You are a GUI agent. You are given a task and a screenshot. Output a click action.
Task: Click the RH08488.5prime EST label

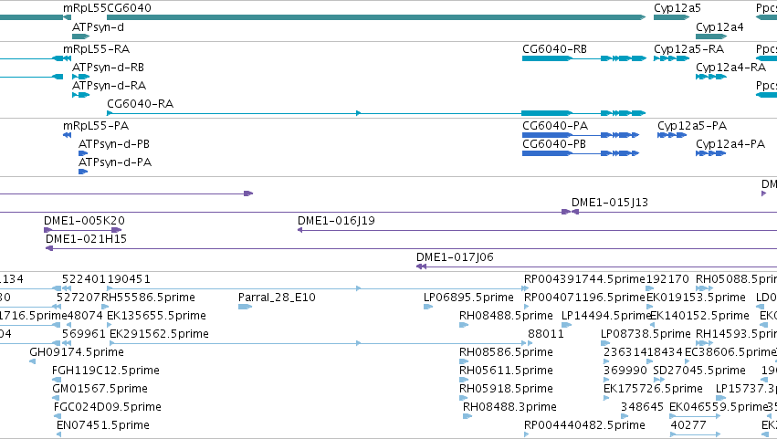506,316
